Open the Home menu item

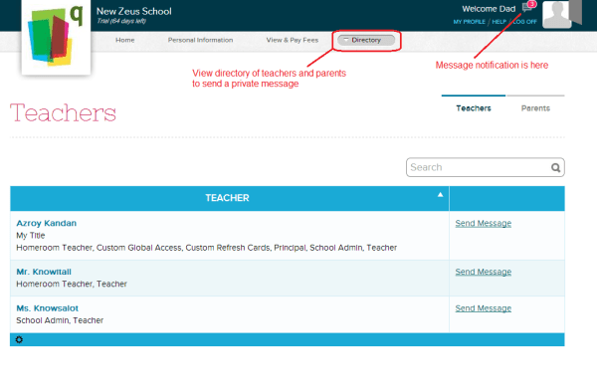(125, 40)
